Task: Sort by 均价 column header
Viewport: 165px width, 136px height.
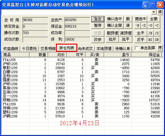Action: click(x=57, y=55)
